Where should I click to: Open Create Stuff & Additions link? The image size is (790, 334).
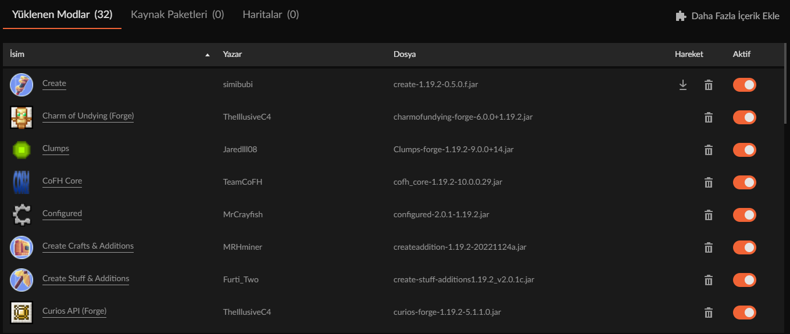point(86,278)
